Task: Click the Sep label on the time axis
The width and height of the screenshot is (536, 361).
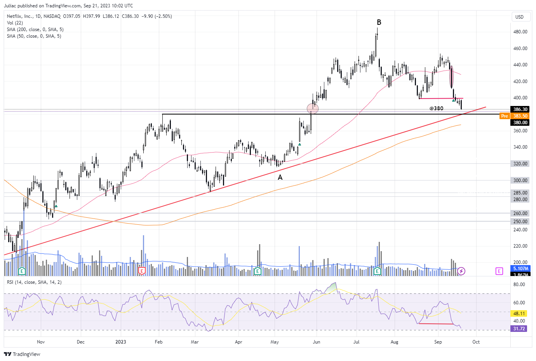Action: pos(438,342)
